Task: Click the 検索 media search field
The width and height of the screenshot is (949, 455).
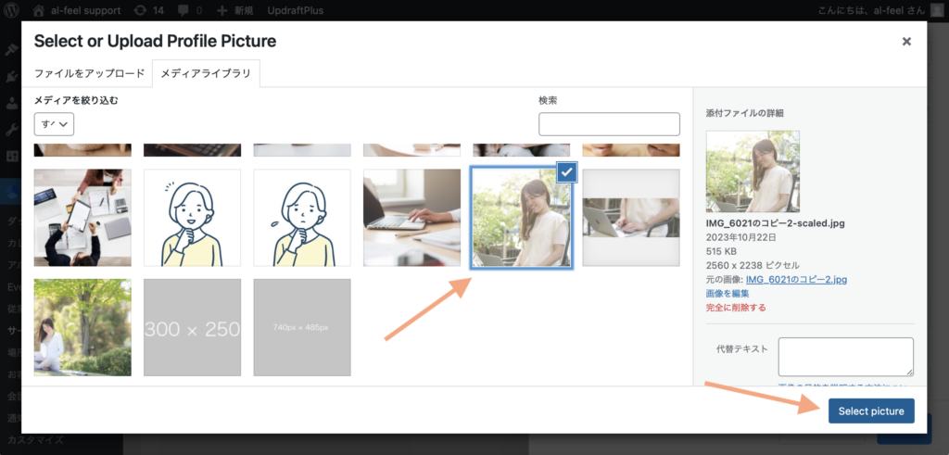Action: click(609, 124)
